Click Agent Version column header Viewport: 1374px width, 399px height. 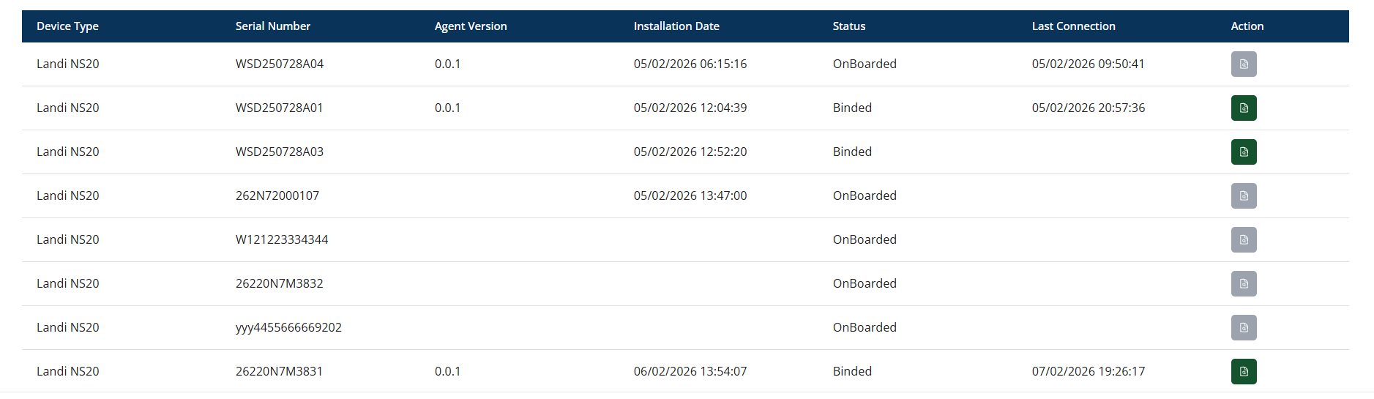coord(470,26)
